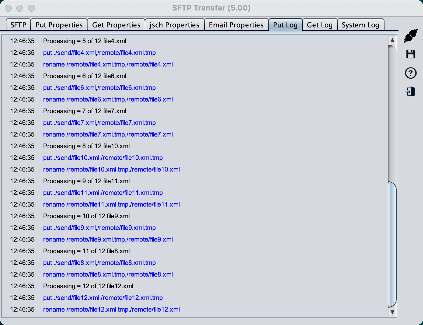Viewport: 423px width, 325px height.
Task: Click the exit door icon
Action: [410, 92]
